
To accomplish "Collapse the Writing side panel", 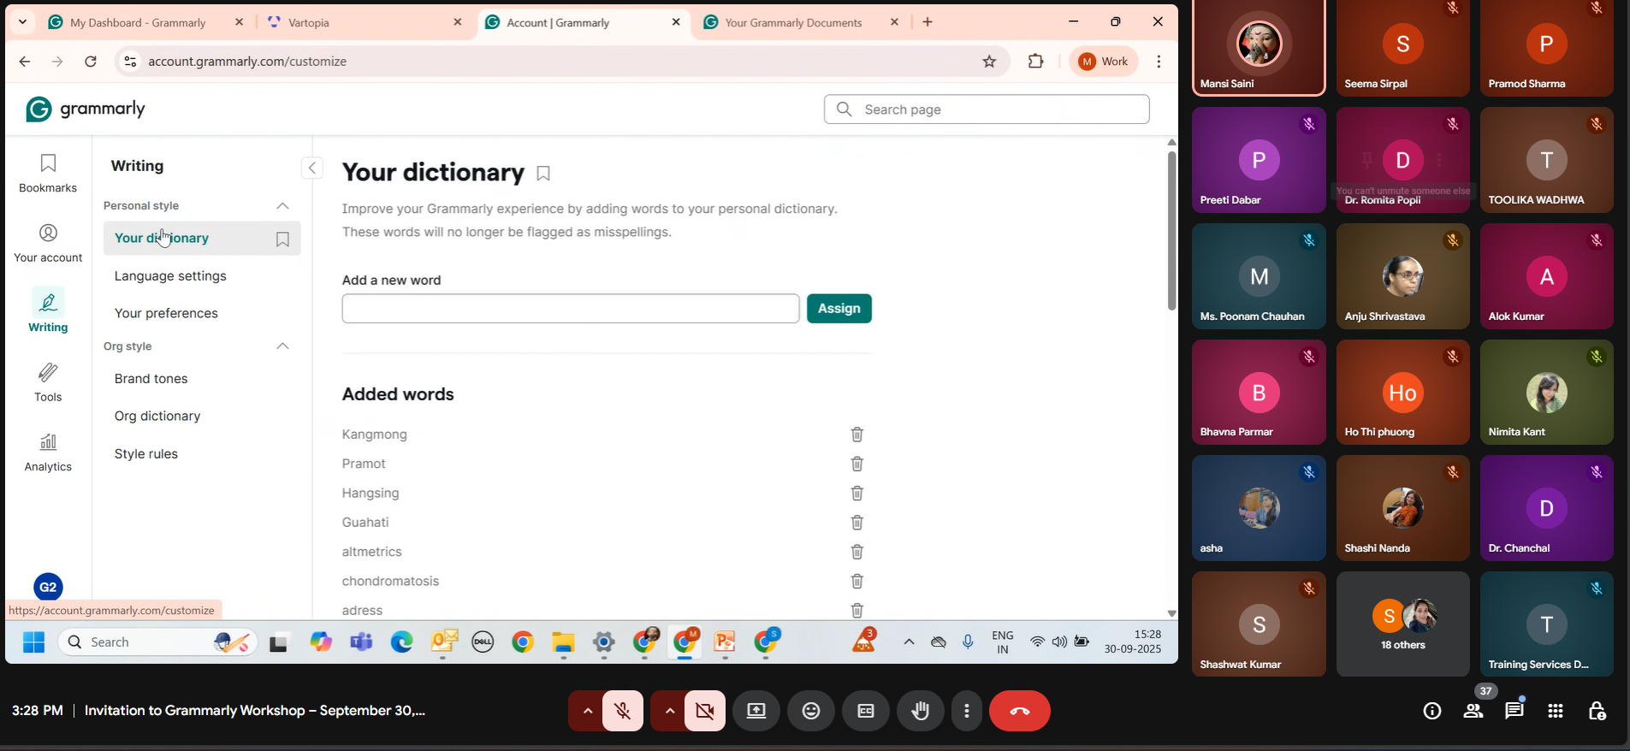I will point(312,169).
